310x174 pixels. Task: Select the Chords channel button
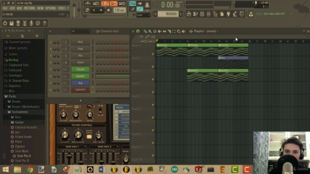80,69
